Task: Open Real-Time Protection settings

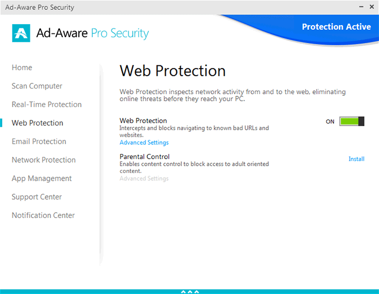Action: pyautogui.click(x=47, y=105)
